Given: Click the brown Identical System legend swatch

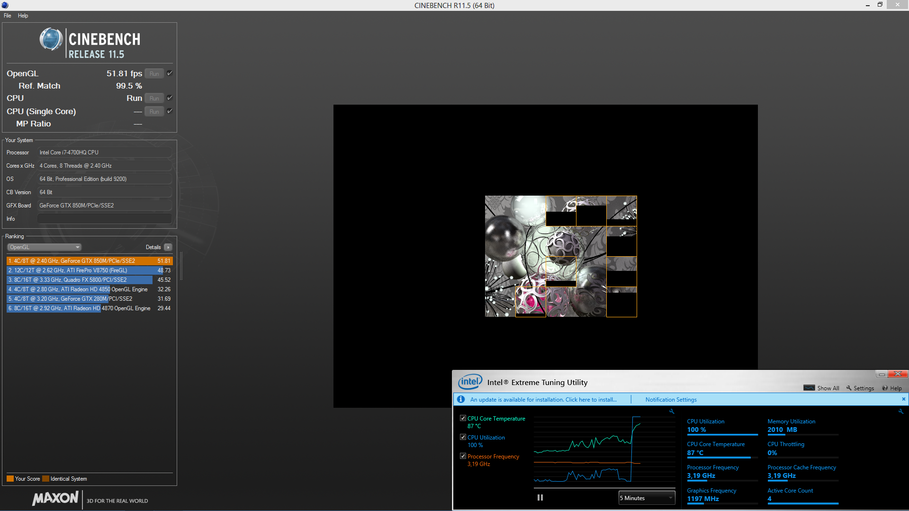Looking at the screenshot, I should click(45, 479).
